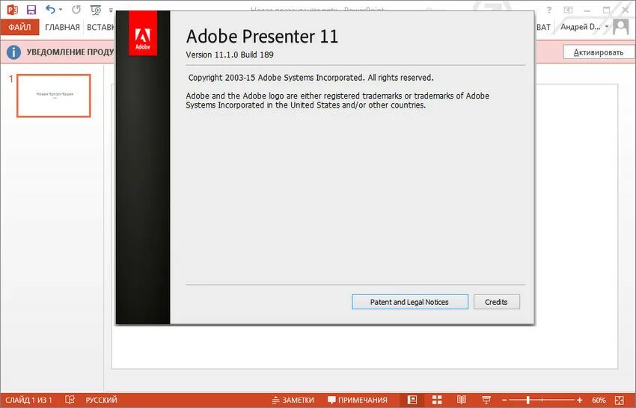Open PowerPoint help question mark icon
636x408 pixels.
pos(549,10)
